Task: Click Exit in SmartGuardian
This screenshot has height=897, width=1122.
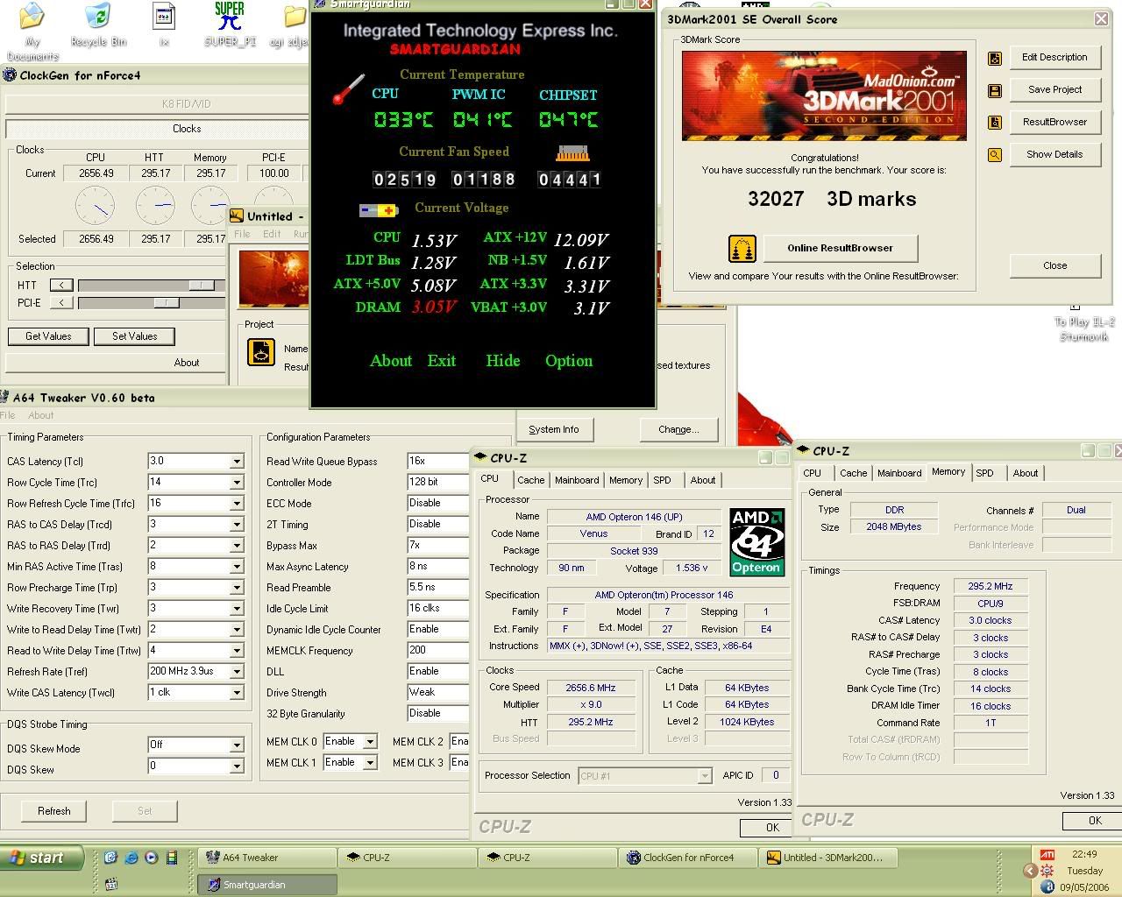Action: (441, 361)
